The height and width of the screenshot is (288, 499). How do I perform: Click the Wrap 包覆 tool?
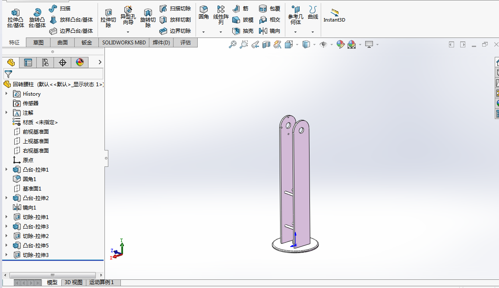tap(269, 9)
